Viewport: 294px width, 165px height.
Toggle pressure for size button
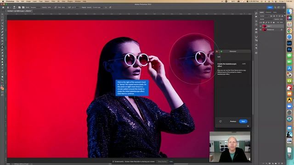point(110,7)
